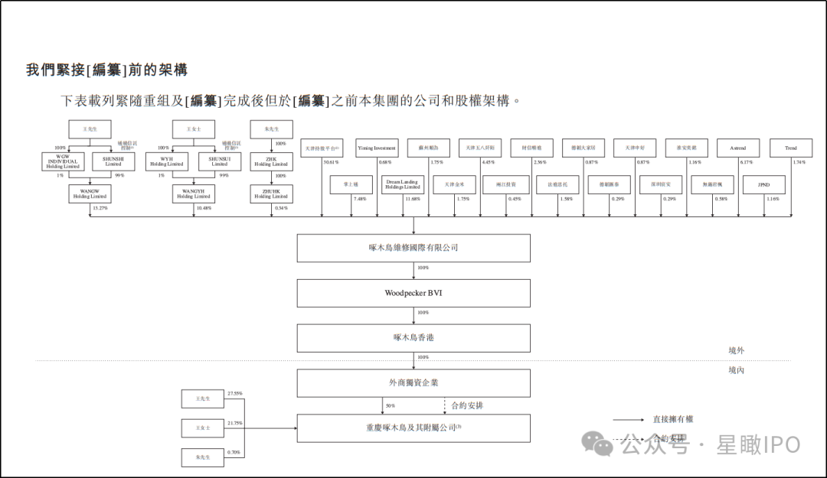Select the 天津持股平台 box
Viewport: 827px width, 478px height.
pos(322,148)
